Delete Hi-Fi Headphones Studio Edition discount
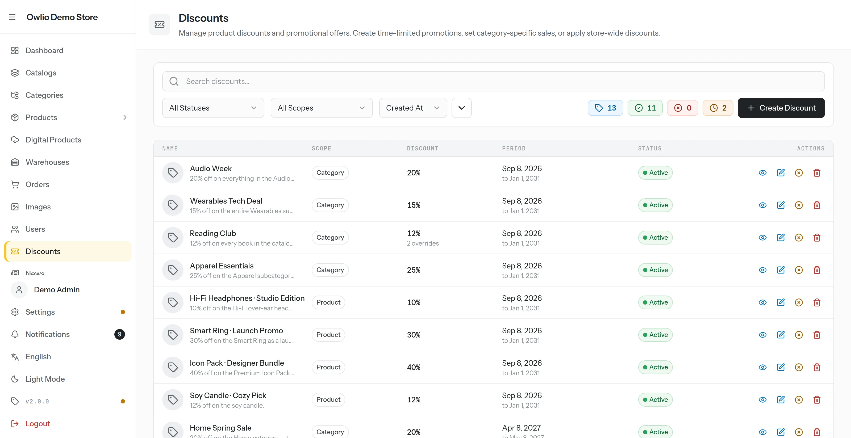The height and width of the screenshot is (438, 851). (x=817, y=302)
